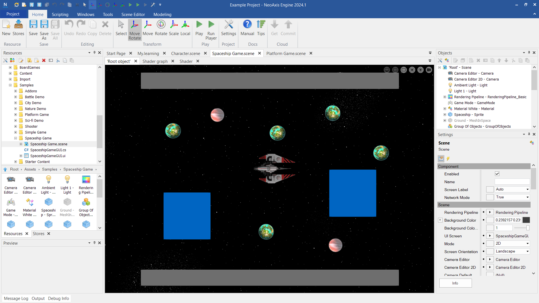Switch to the Scene Editor ribbon tab
This screenshot has height=303, width=539.
133,14
